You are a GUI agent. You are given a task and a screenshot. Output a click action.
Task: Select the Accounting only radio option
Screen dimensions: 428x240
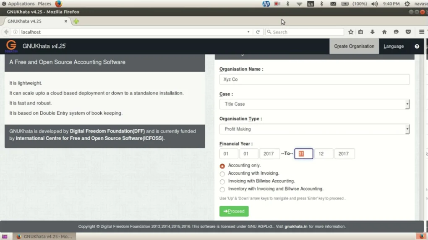[x=222, y=166]
